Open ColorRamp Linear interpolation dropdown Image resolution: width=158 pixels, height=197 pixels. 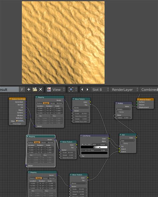[x=104, y=144]
